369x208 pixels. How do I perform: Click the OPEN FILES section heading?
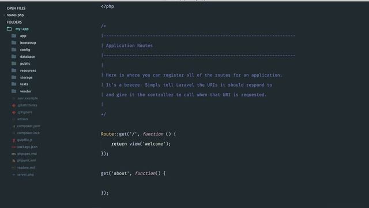16,8
